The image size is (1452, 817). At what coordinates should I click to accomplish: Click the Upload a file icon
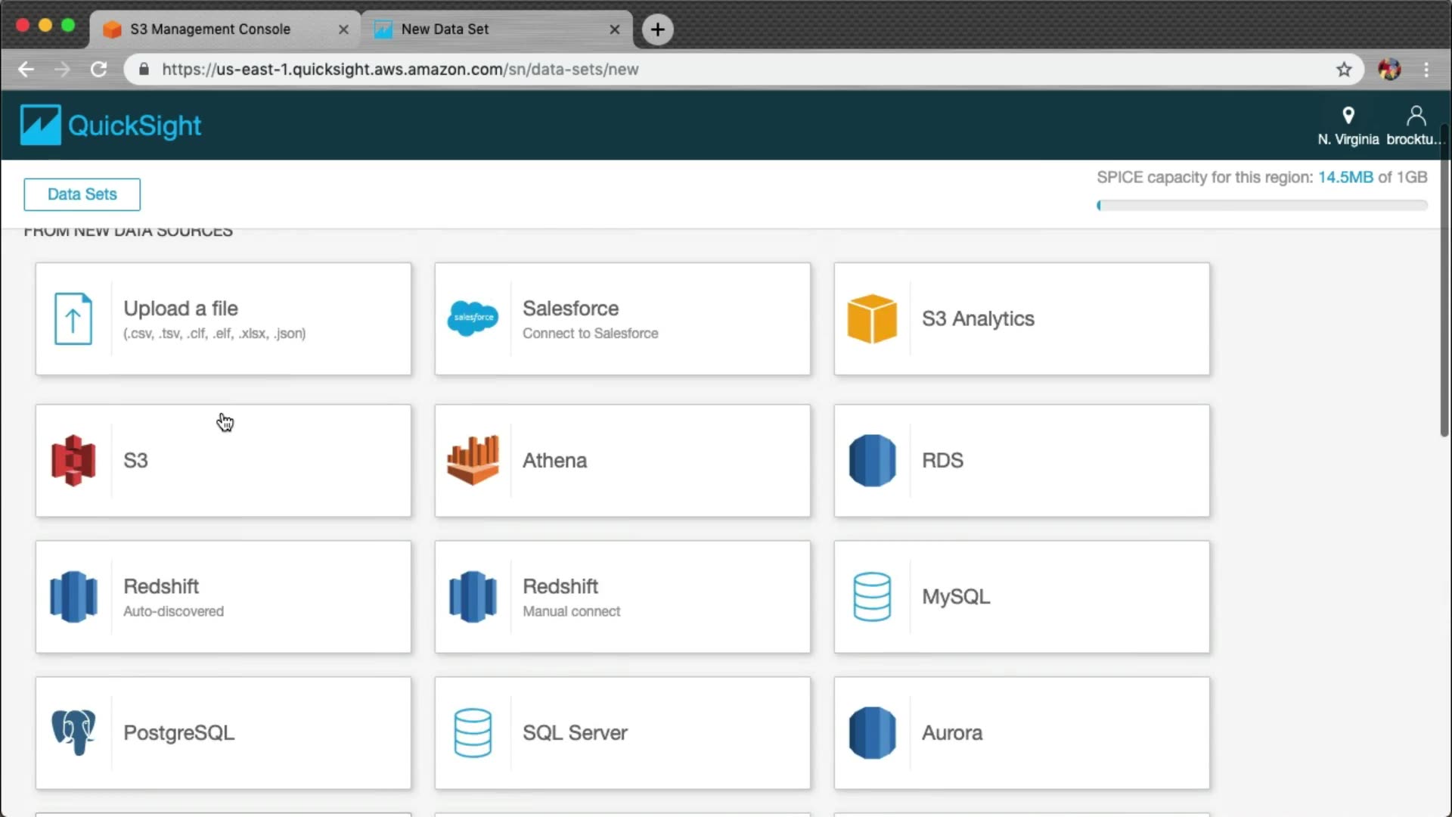[73, 318]
